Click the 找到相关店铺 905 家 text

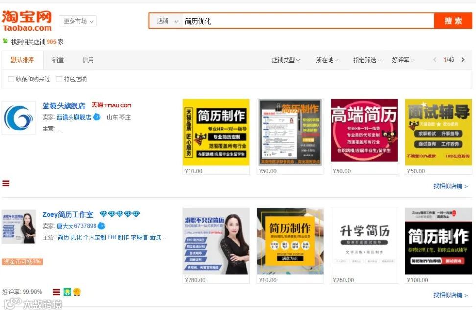[37, 42]
